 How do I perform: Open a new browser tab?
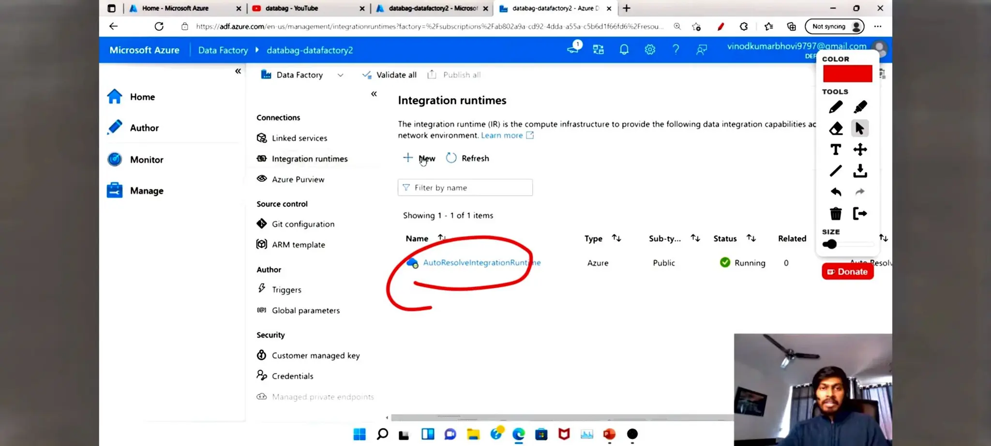tap(627, 8)
